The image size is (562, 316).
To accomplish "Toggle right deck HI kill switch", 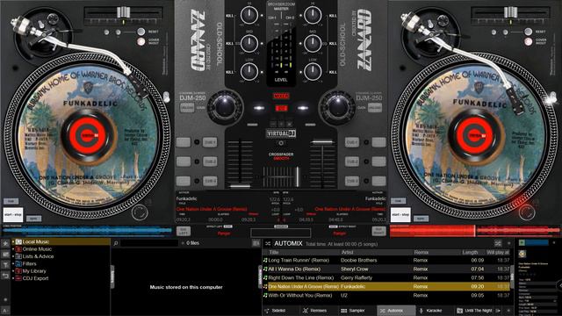I will pyautogui.click(x=332, y=16).
